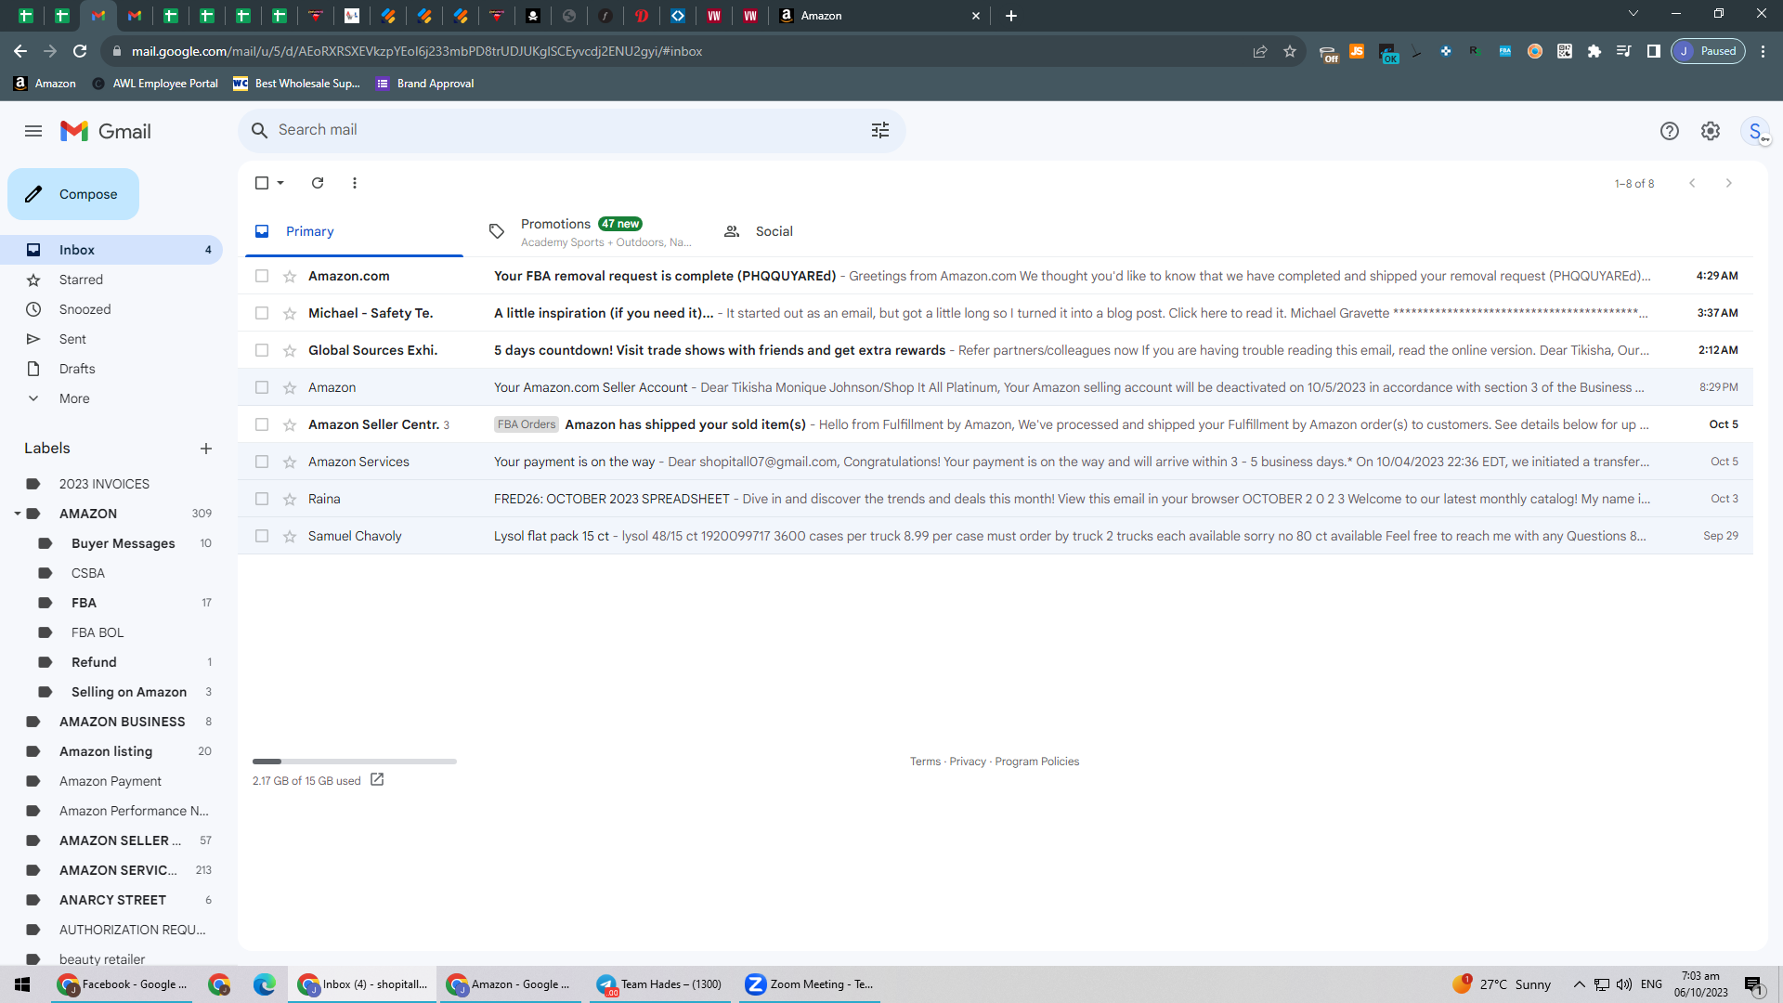1783x1003 pixels.
Task: Star the Amazon Seller Centr. email
Action: pyautogui.click(x=290, y=424)
